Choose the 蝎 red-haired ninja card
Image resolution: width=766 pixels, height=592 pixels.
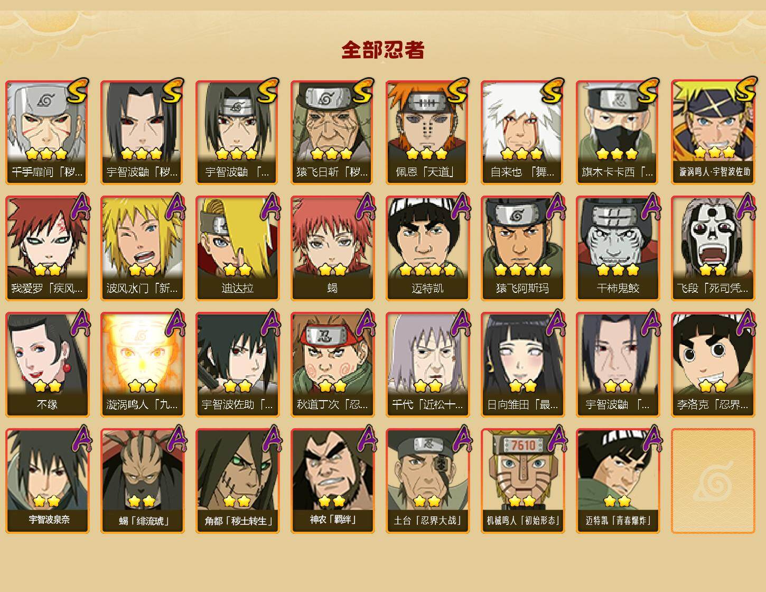tap(332, 248)
